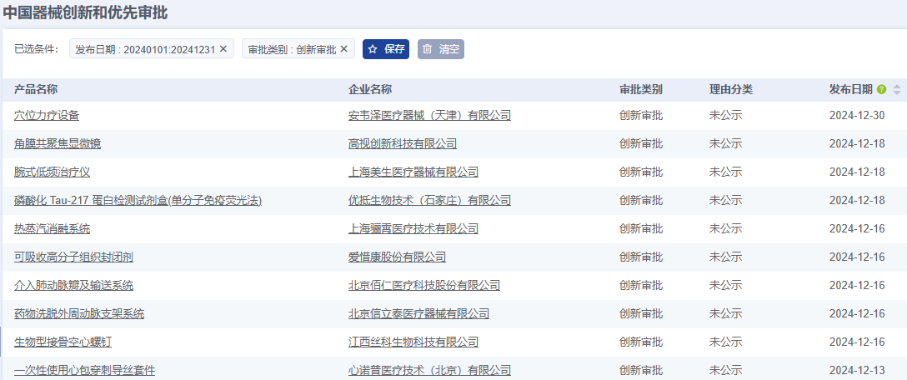
Task: Open company 爱惜康股份有限公司
Action: click(x=397, y=257)
